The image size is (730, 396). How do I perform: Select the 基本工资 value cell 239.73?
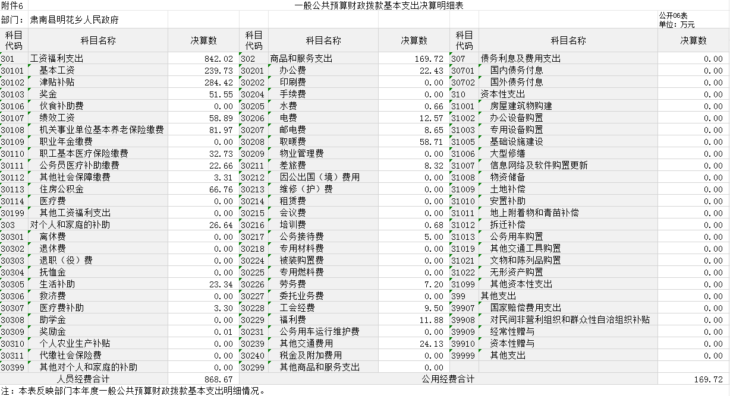click(x=203, y=70)
